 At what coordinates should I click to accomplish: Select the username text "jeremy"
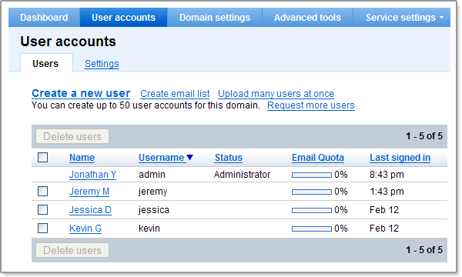coord(153,192)
